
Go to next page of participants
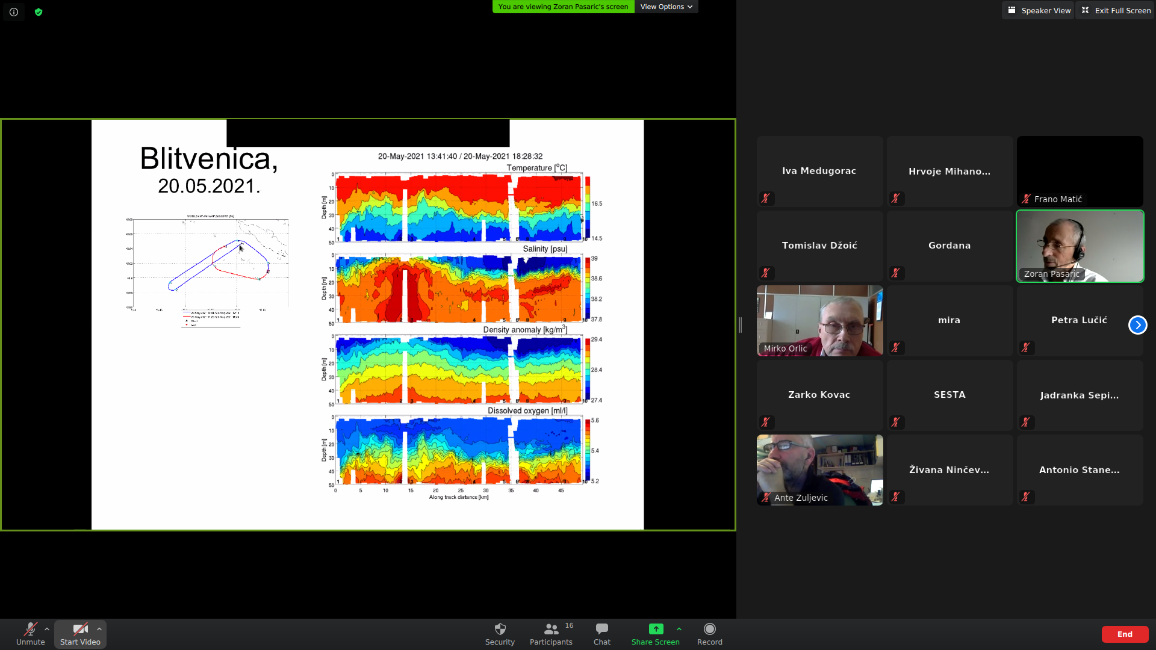tap(1137, 325)
